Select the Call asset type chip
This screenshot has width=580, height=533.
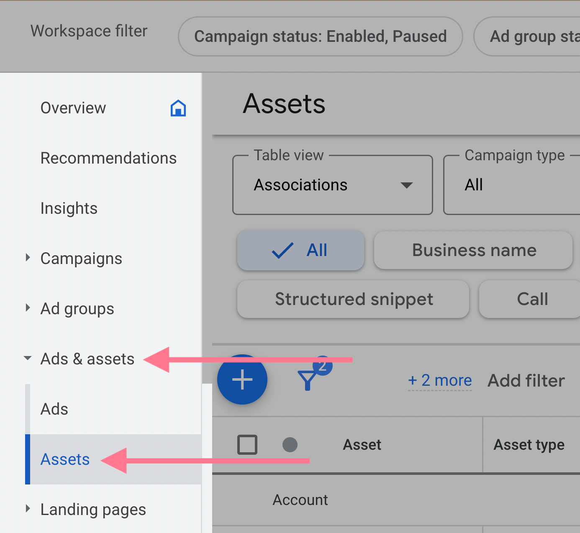click(532, 299)
